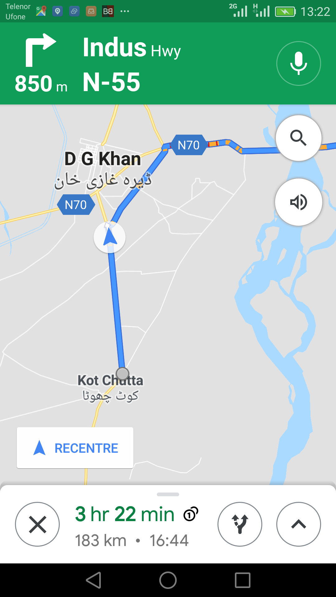Tap Kot Chutta waypoint circle
The image size is (336, 597).
(122, 373)
